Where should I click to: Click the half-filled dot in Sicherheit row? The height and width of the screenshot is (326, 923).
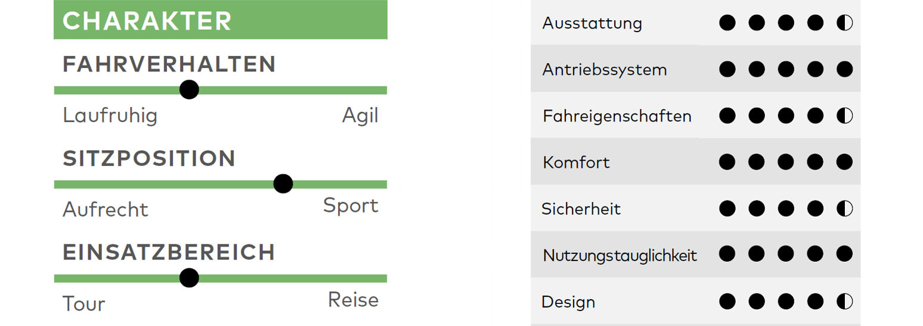845,208
